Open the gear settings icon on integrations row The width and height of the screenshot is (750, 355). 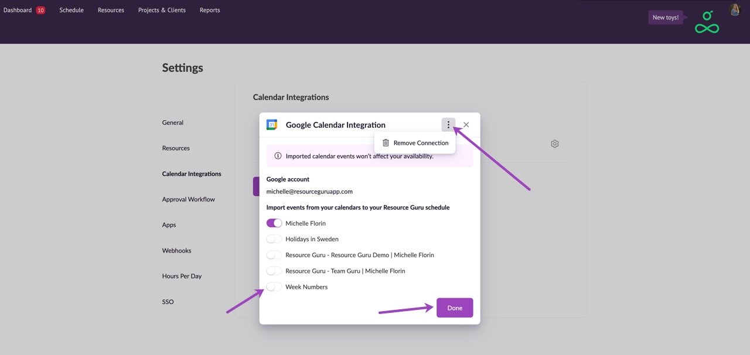click(x=555, y=144)
